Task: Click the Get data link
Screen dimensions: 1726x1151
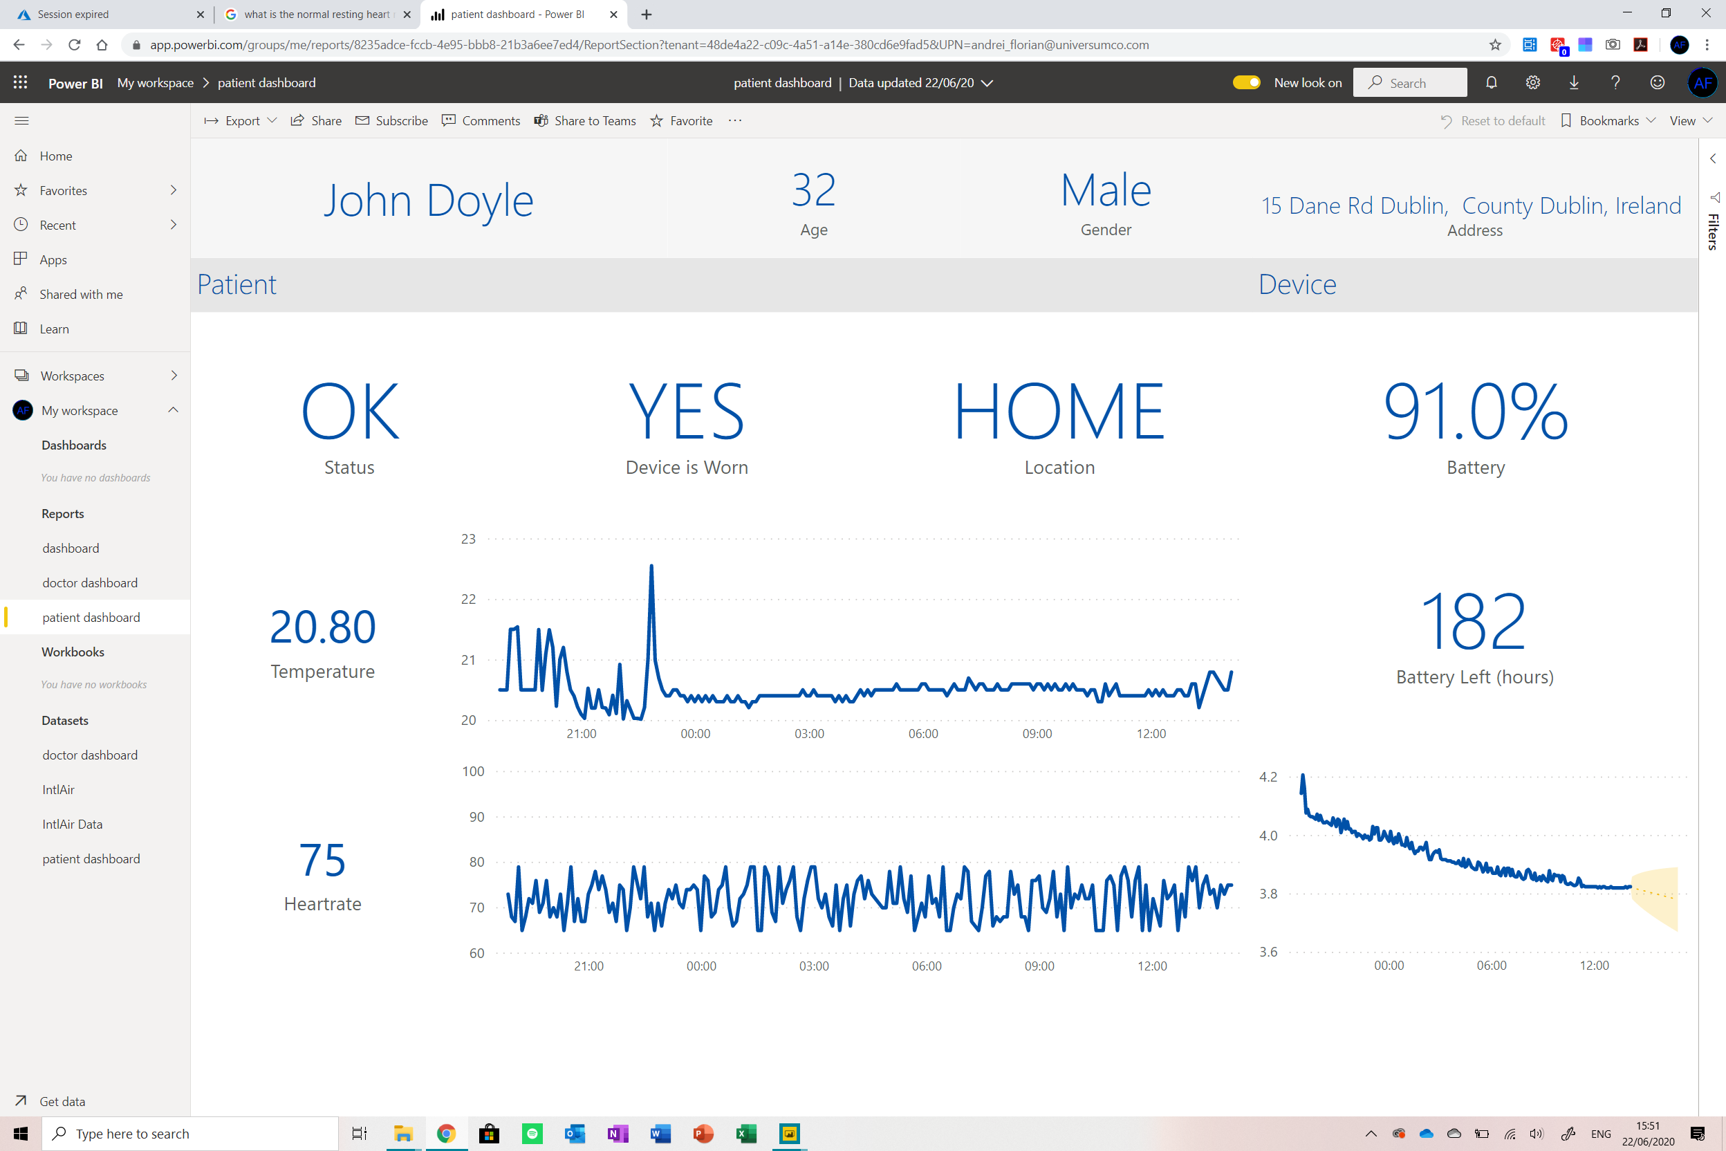Action: (62, 1101)
